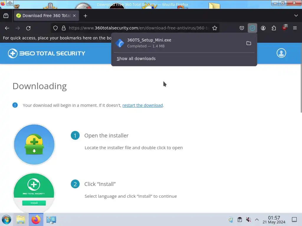Click the 360 Total Security logo
Viewport: 302px width, 226px height.
pyautogui.click(x=46, y=53)
